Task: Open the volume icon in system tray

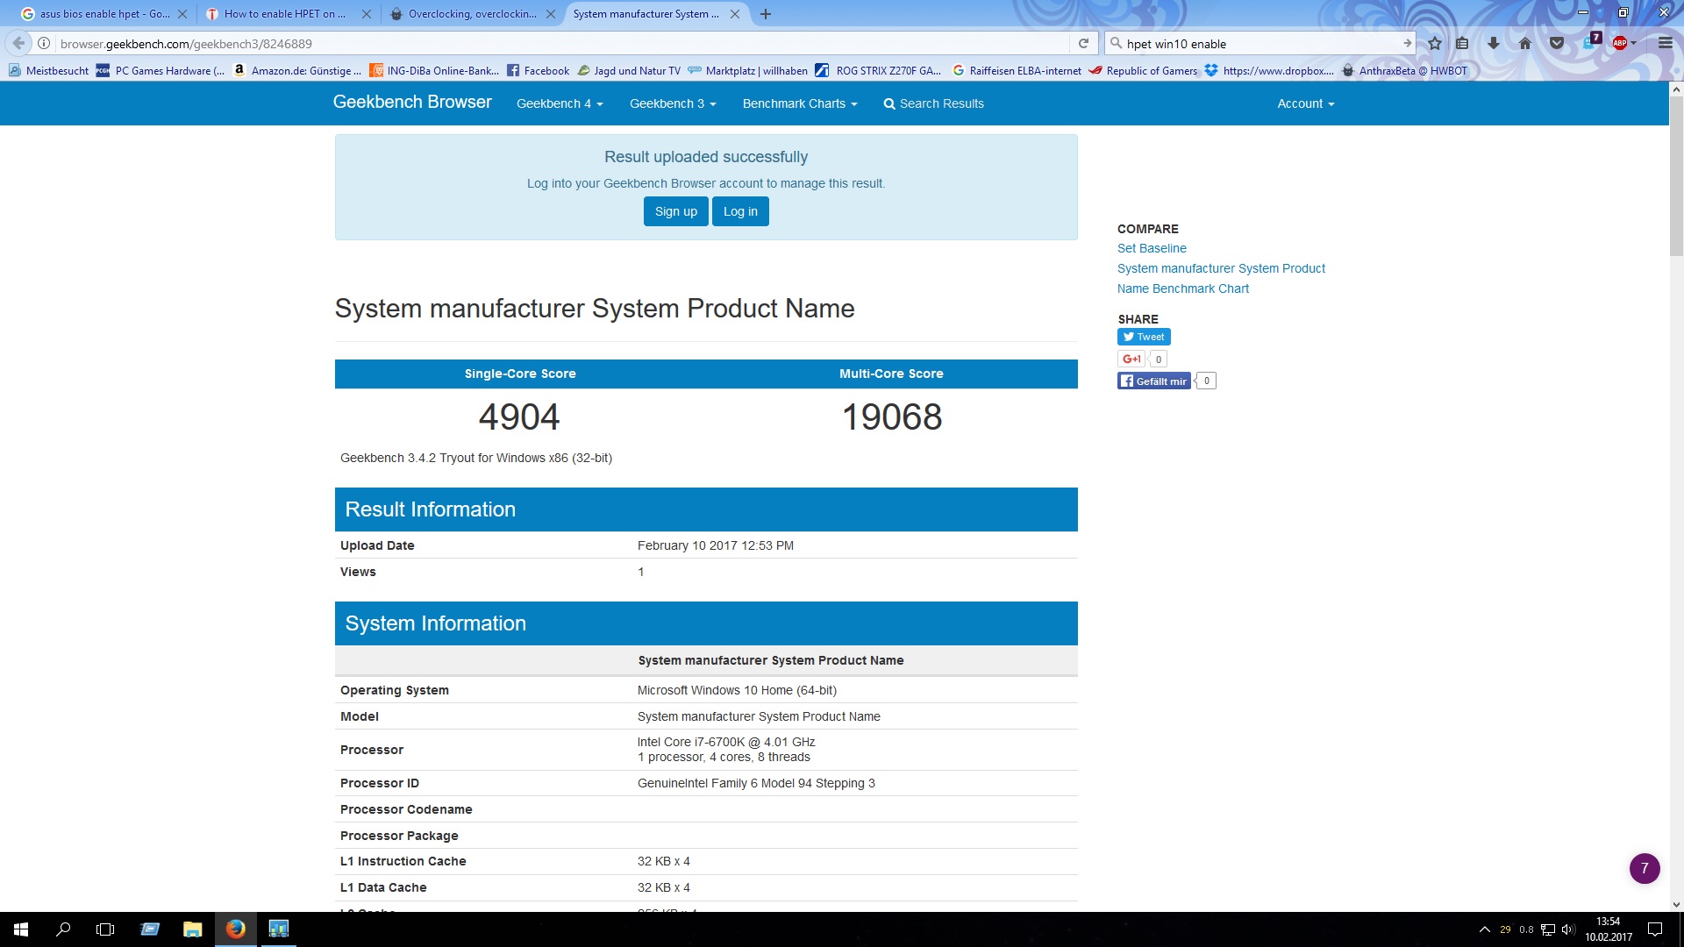Action: (x=1568, y=929)
